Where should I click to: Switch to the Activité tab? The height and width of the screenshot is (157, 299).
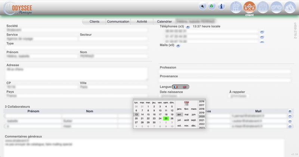142,22
